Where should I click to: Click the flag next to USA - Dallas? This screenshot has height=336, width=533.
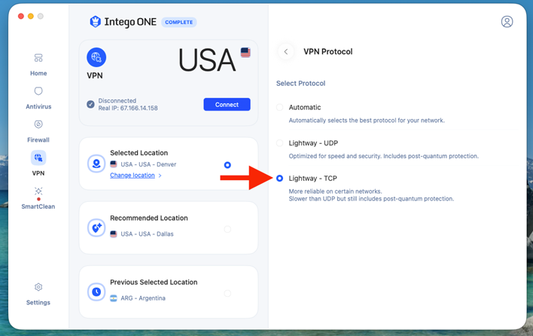coord(114,234)
